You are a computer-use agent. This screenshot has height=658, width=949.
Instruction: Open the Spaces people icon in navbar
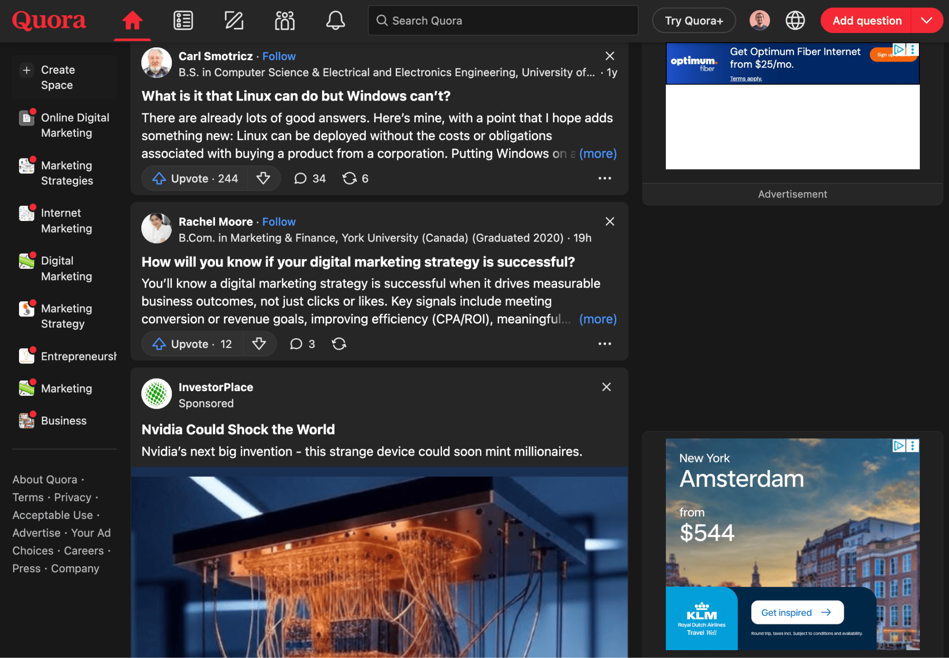pyautogui.click(x=285, y=21)
